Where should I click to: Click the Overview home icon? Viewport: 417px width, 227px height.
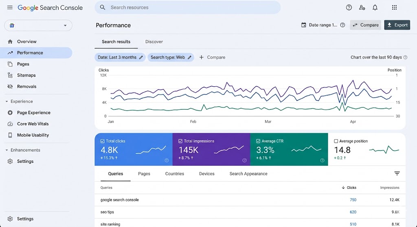pos(10,41)
